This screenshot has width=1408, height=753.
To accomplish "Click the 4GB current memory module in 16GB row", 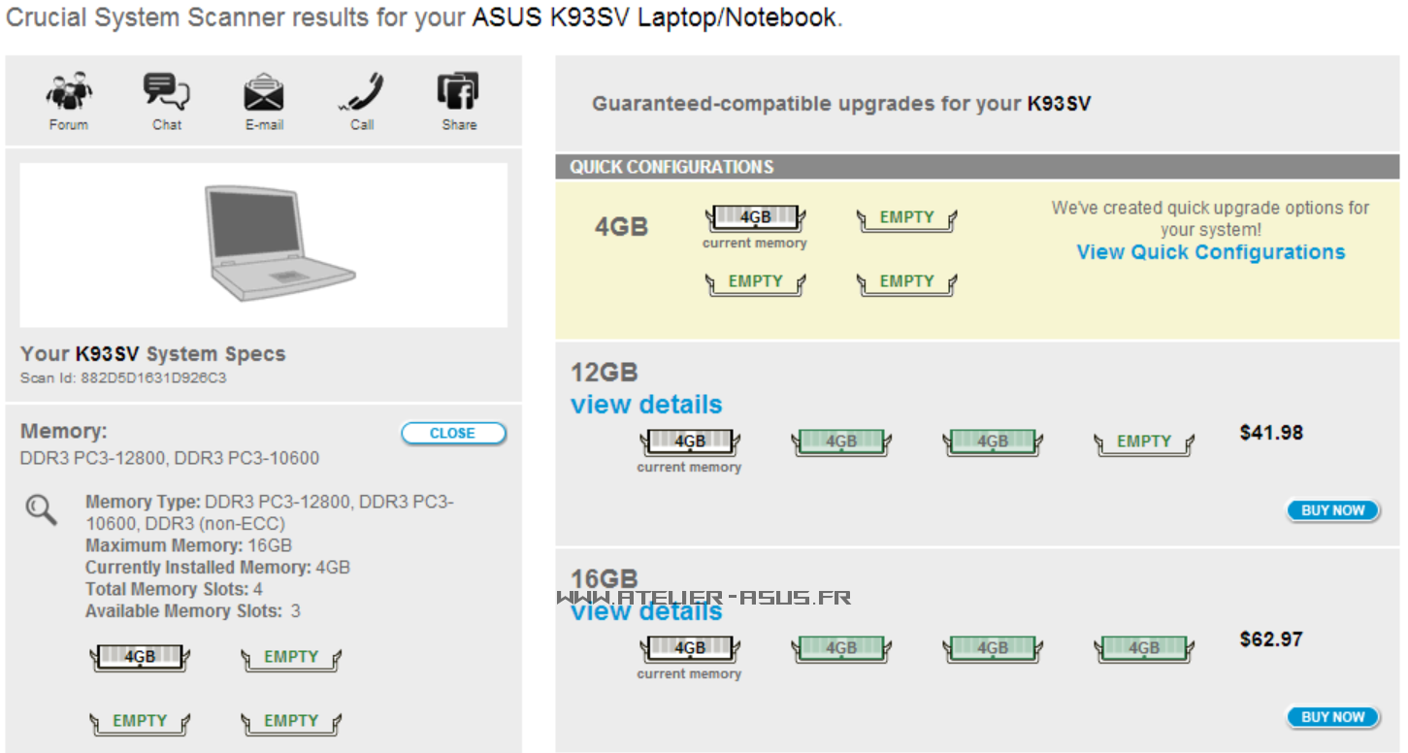I will coord(690,649).
